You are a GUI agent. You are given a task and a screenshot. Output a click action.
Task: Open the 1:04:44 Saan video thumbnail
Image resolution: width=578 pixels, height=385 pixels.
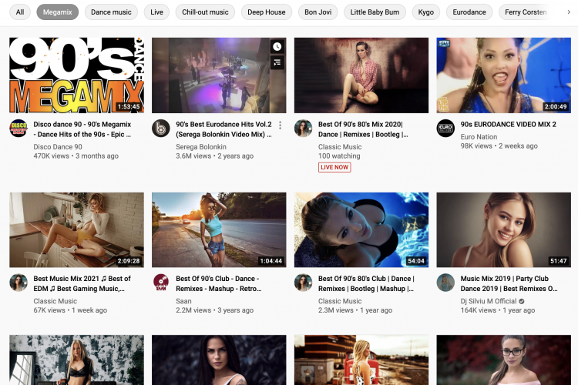point(219,229)
